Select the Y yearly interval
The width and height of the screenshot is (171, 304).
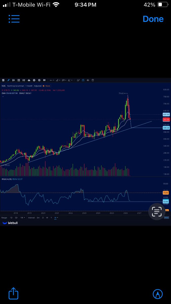point(51,218)
